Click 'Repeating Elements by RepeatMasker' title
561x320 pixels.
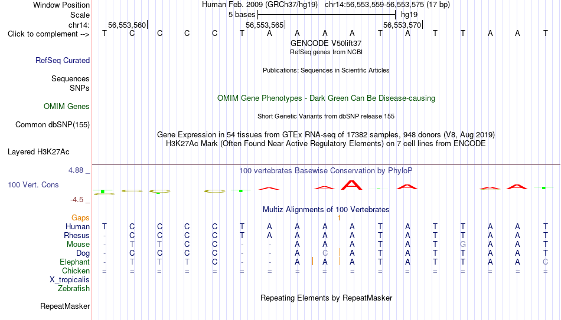pos(326,298)
